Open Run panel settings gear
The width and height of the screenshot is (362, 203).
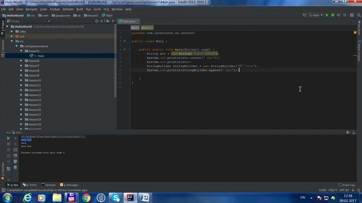(348, 133)
